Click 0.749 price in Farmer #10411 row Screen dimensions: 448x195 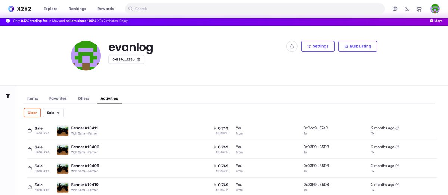[223, 128]
